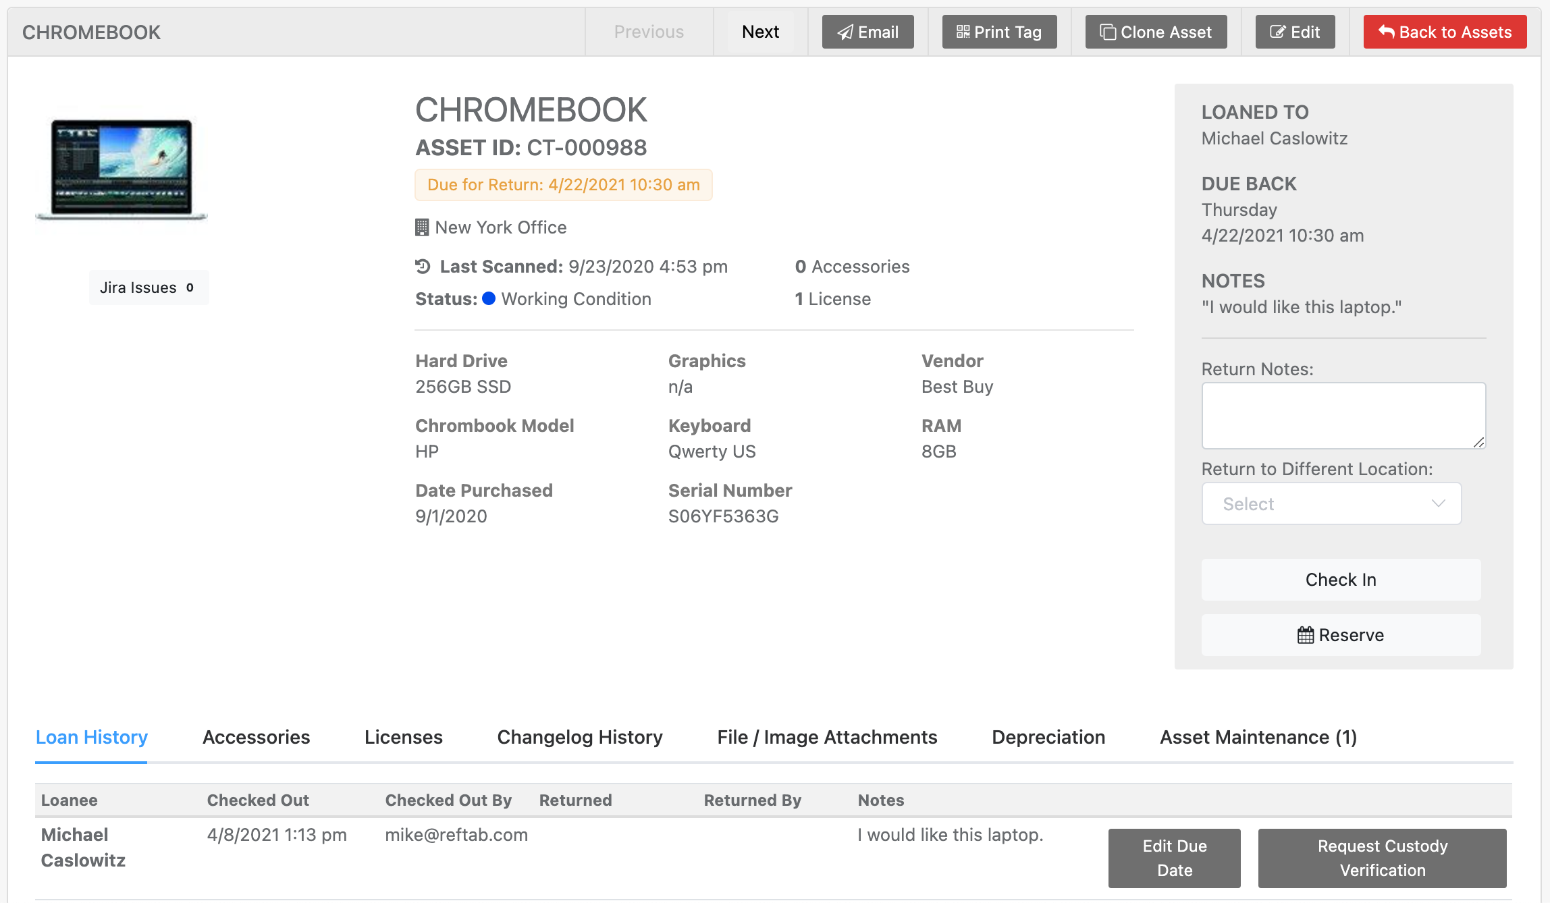Click the Select dropdown chevron arrow
The height and width of the screenshot is (903, 1550).
1438,503
